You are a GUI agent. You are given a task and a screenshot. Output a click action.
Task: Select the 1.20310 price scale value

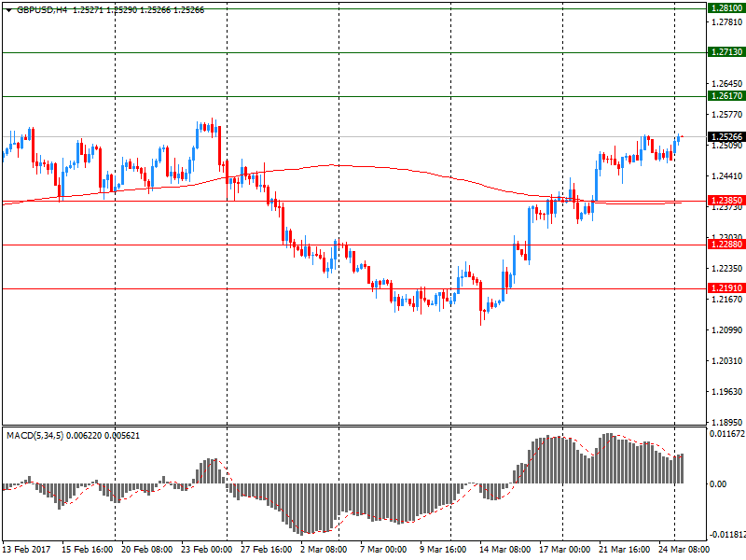pos(726,360)
